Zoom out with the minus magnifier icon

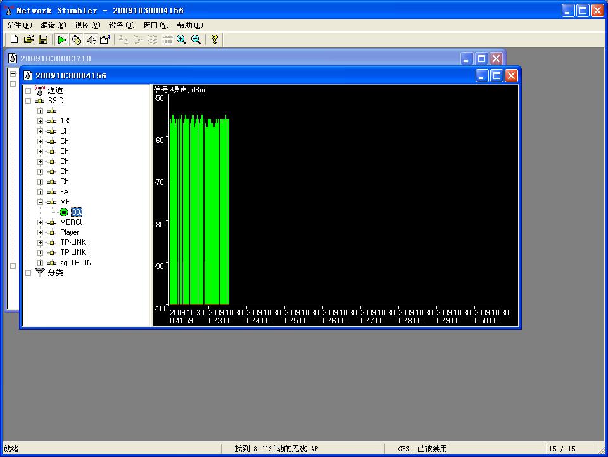[196, 39]
